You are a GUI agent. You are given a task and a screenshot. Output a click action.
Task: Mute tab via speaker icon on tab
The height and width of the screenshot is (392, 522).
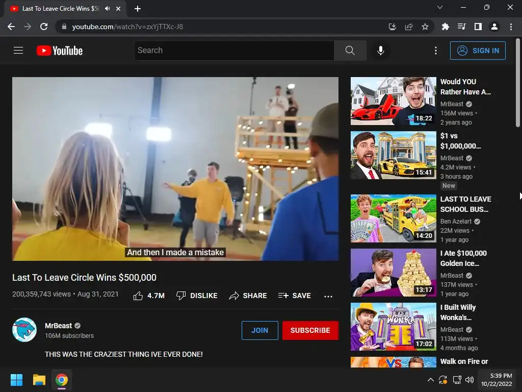[107, 9]
